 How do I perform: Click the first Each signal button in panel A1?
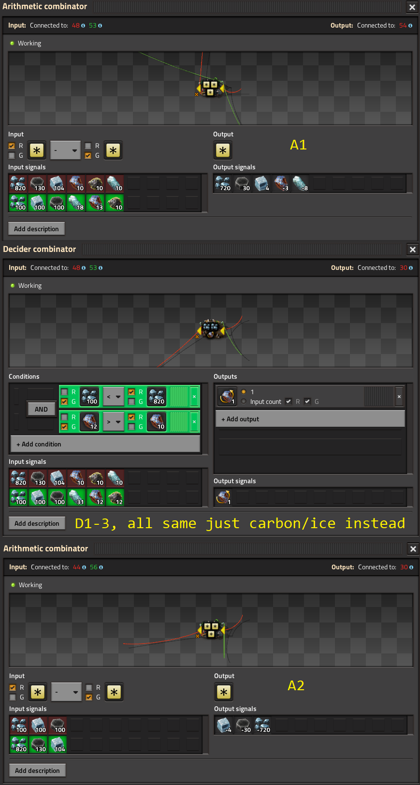coord(37,150)
